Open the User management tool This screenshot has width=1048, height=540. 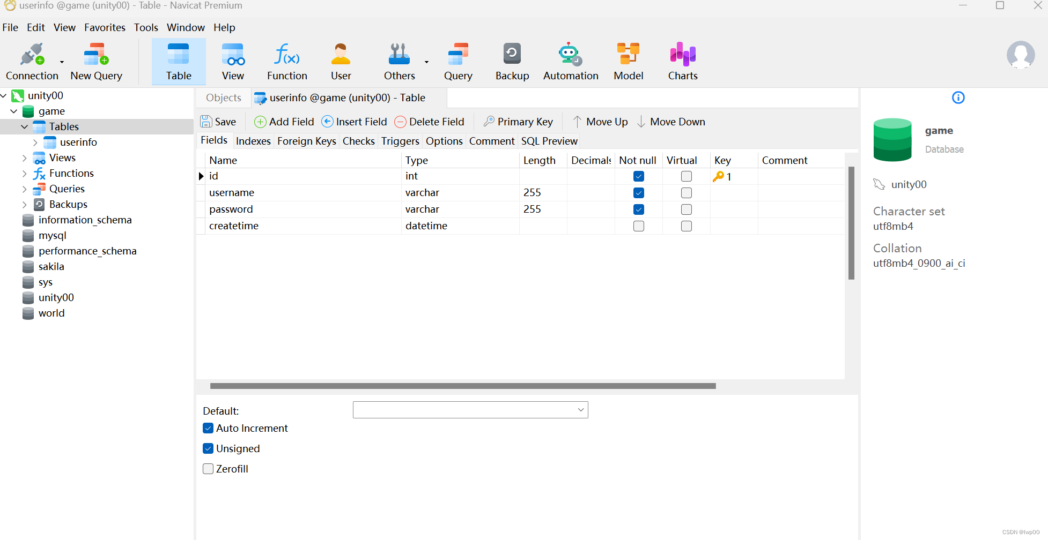pos(341,61)
